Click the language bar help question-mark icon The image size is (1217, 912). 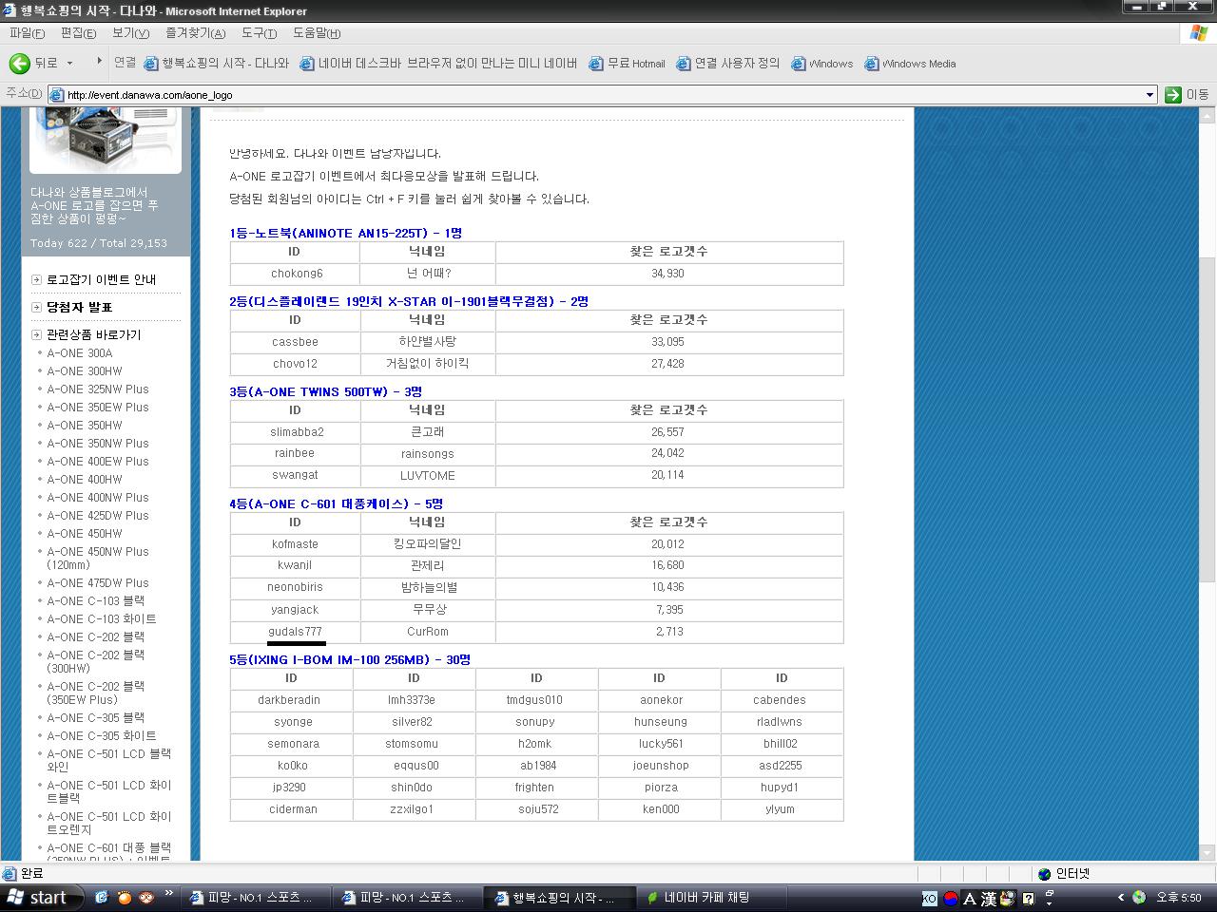[x=1028, y=898]
